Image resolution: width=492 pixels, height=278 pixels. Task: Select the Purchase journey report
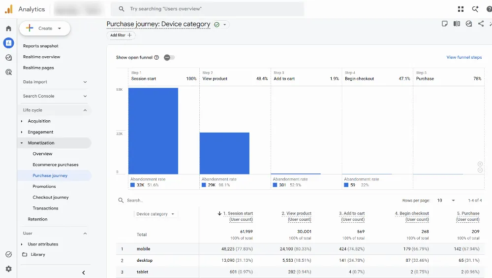[50, 175]
